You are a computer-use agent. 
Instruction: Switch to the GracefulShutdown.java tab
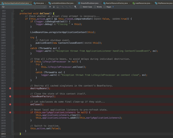pyautogui.click(x=89, y=3)
